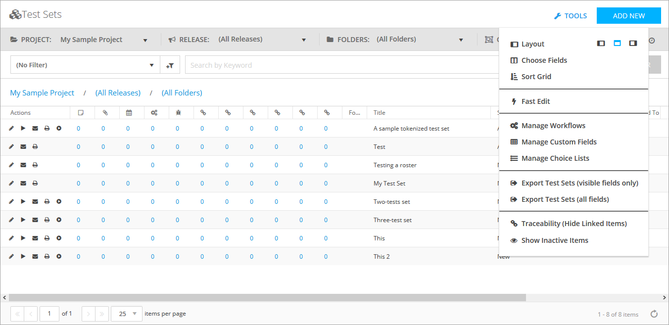Click the calendar icon column header
Viewport: 669px width, 325px height.
(129, 113)
